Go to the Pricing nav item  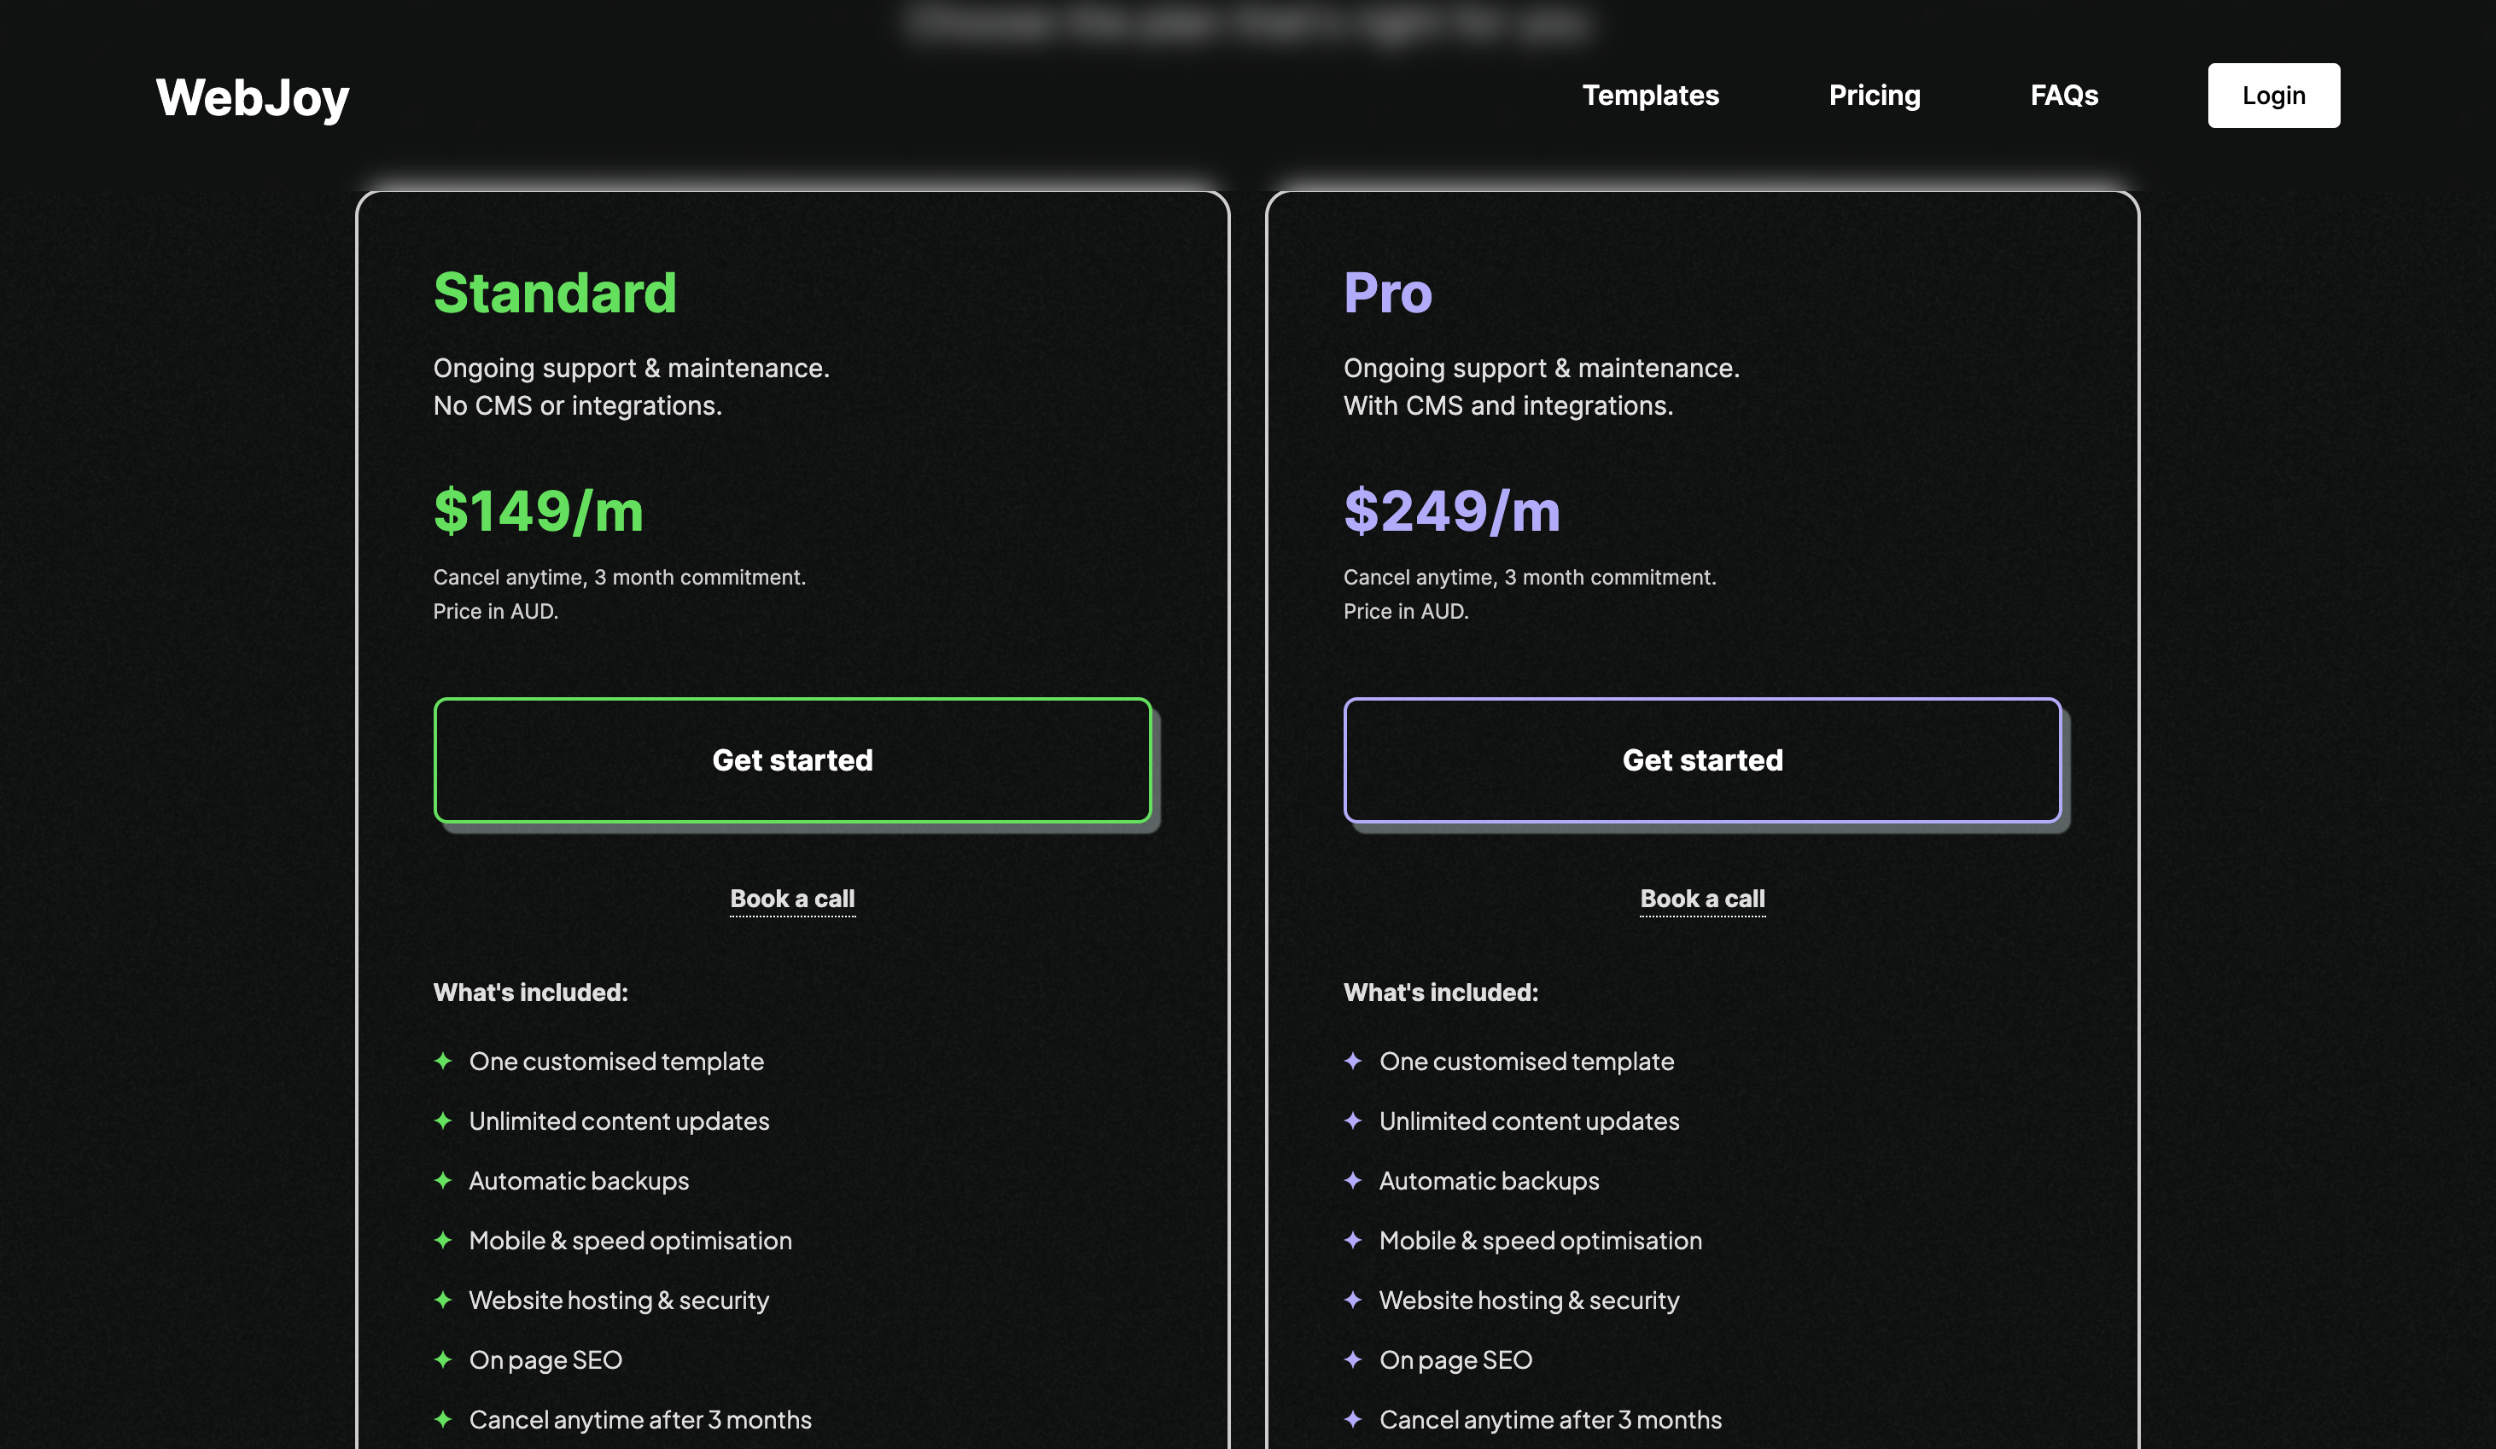click(x=1874, y=95)
